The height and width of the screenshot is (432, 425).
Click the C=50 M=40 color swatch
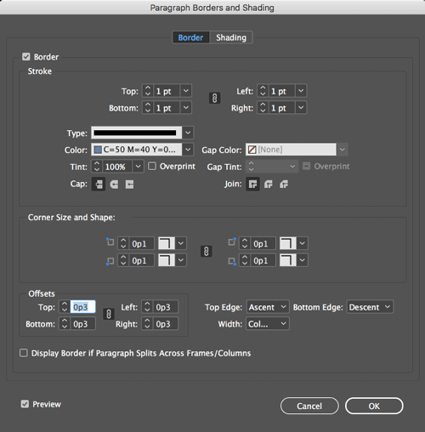(x=98, y=150)
